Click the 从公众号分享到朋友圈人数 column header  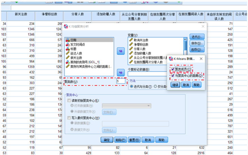[134, 16]
